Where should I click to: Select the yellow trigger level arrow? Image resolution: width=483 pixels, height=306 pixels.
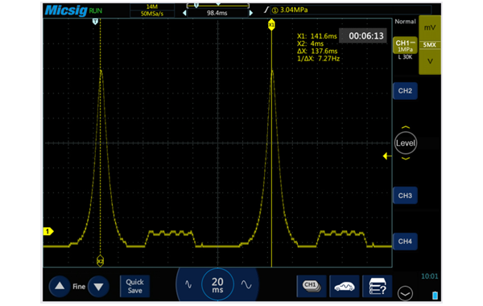(x=386, y=156)
